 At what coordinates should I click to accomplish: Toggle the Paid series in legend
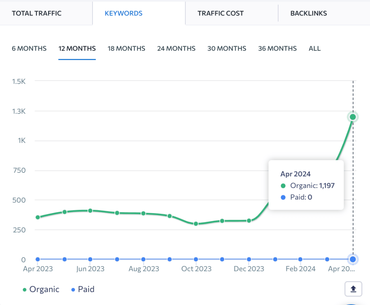[x=83, y=289]
